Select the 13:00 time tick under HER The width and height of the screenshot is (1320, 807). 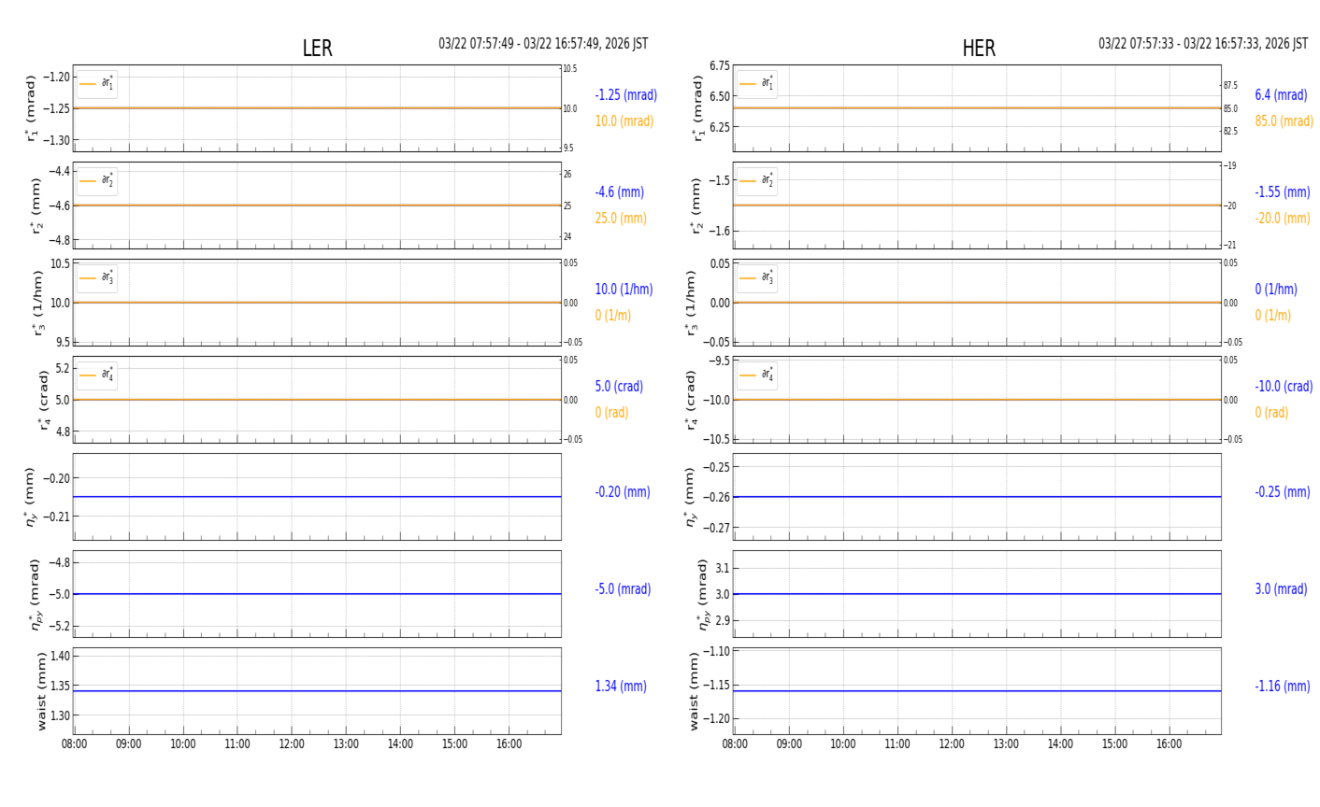point(1006,744)
